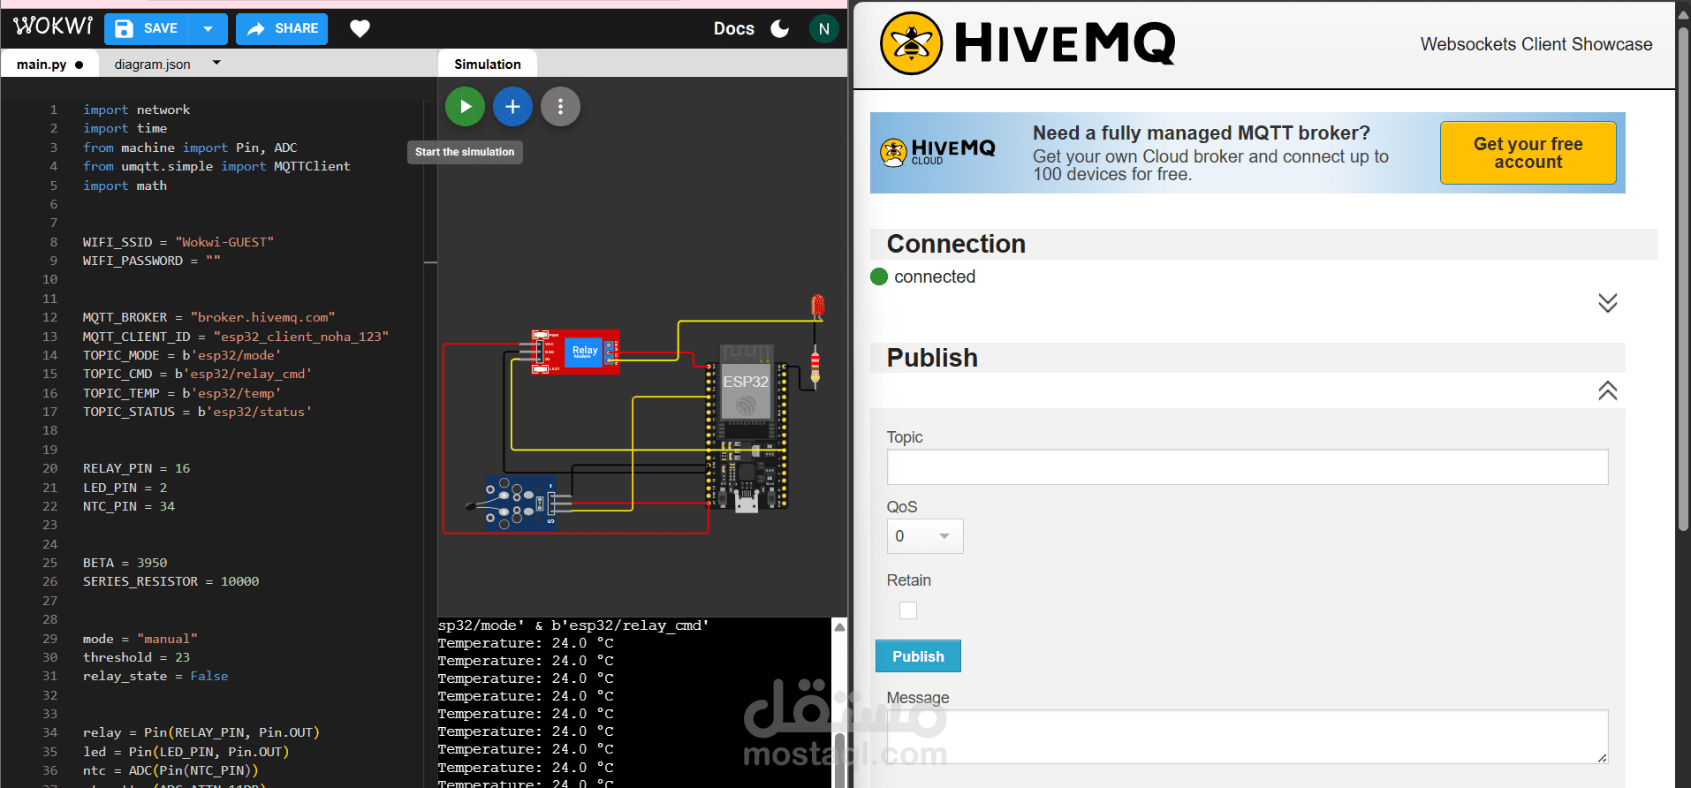Click code line WIFI_SSID Wokwi-GUEST
1691x788 pixels.
[178, 242]
